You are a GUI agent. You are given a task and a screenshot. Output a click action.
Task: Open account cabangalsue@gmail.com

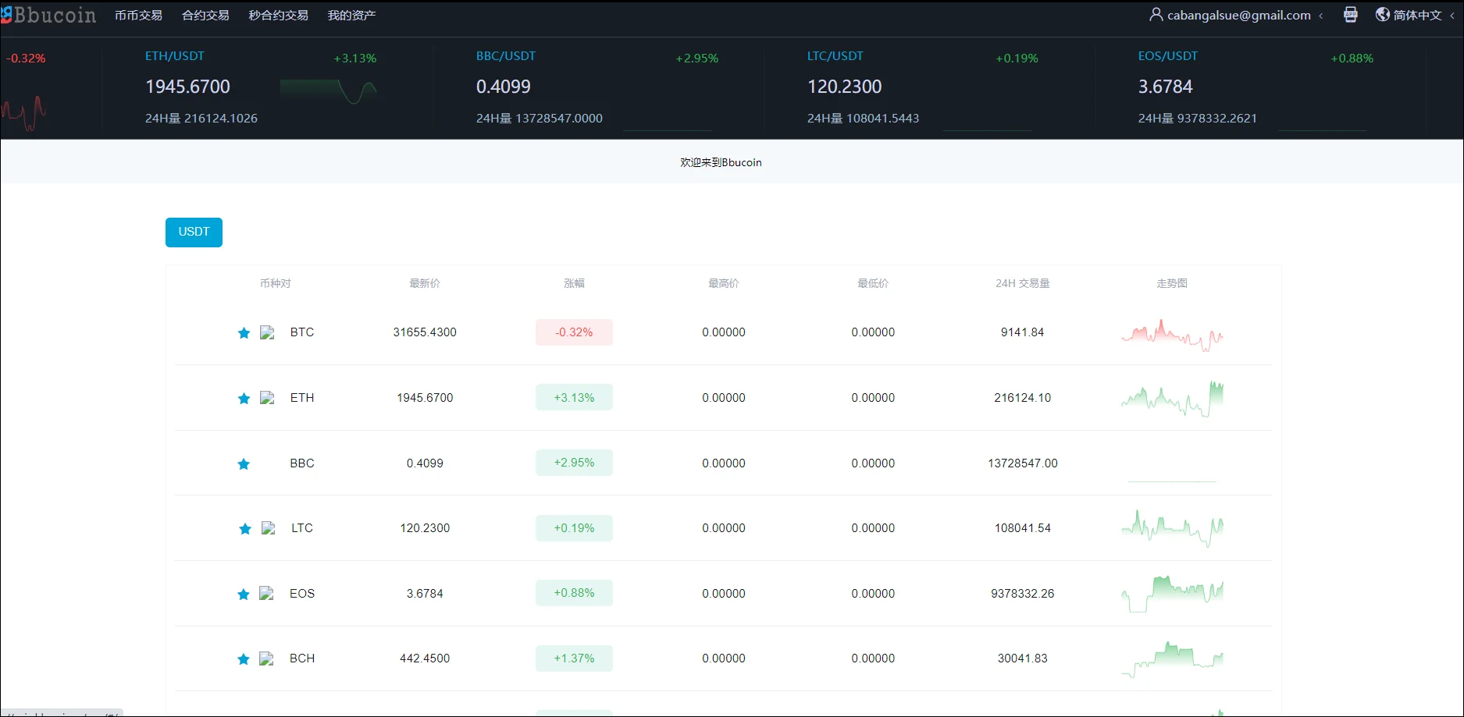tap(1238, 16)
